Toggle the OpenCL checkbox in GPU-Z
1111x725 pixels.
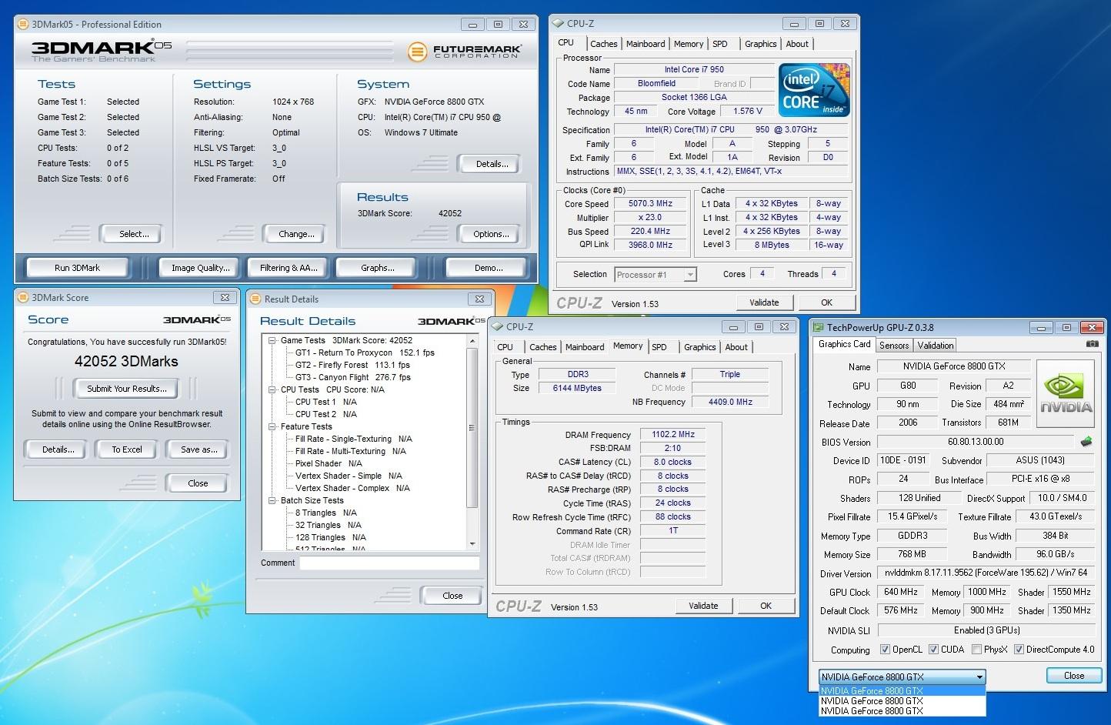[x=884, y=650]
